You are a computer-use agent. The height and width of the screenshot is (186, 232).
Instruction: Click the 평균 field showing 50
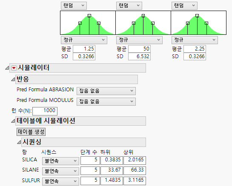[x=139, y=49]
